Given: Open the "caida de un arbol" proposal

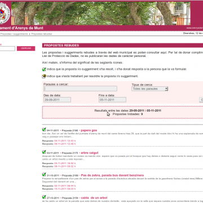Looking at the screenshot, I should pos(94,198).
